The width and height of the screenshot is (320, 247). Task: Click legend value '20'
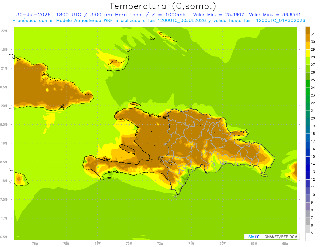313,118
